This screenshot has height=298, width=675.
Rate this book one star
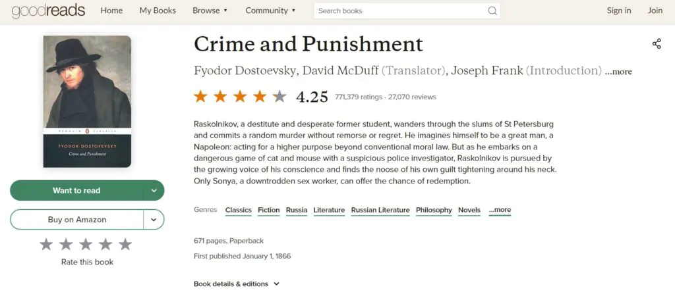click(46, 245)
